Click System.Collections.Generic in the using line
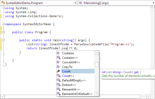 click(x=39, y=16)
